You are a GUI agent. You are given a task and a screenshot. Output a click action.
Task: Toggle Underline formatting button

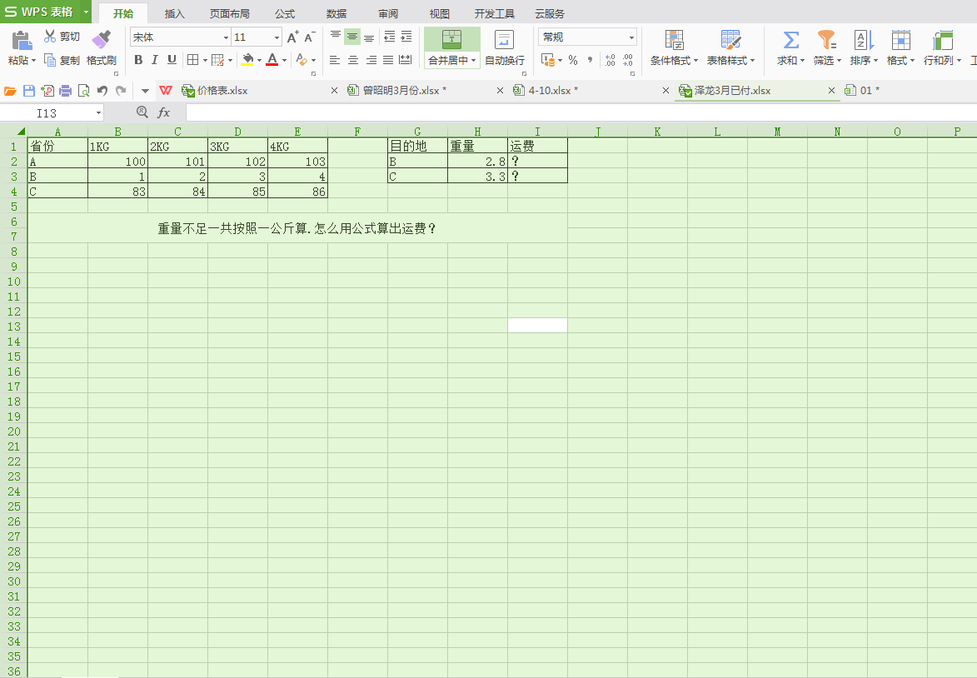point(172,60)
